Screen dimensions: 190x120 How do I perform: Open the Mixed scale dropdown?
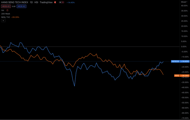[184, 2]
